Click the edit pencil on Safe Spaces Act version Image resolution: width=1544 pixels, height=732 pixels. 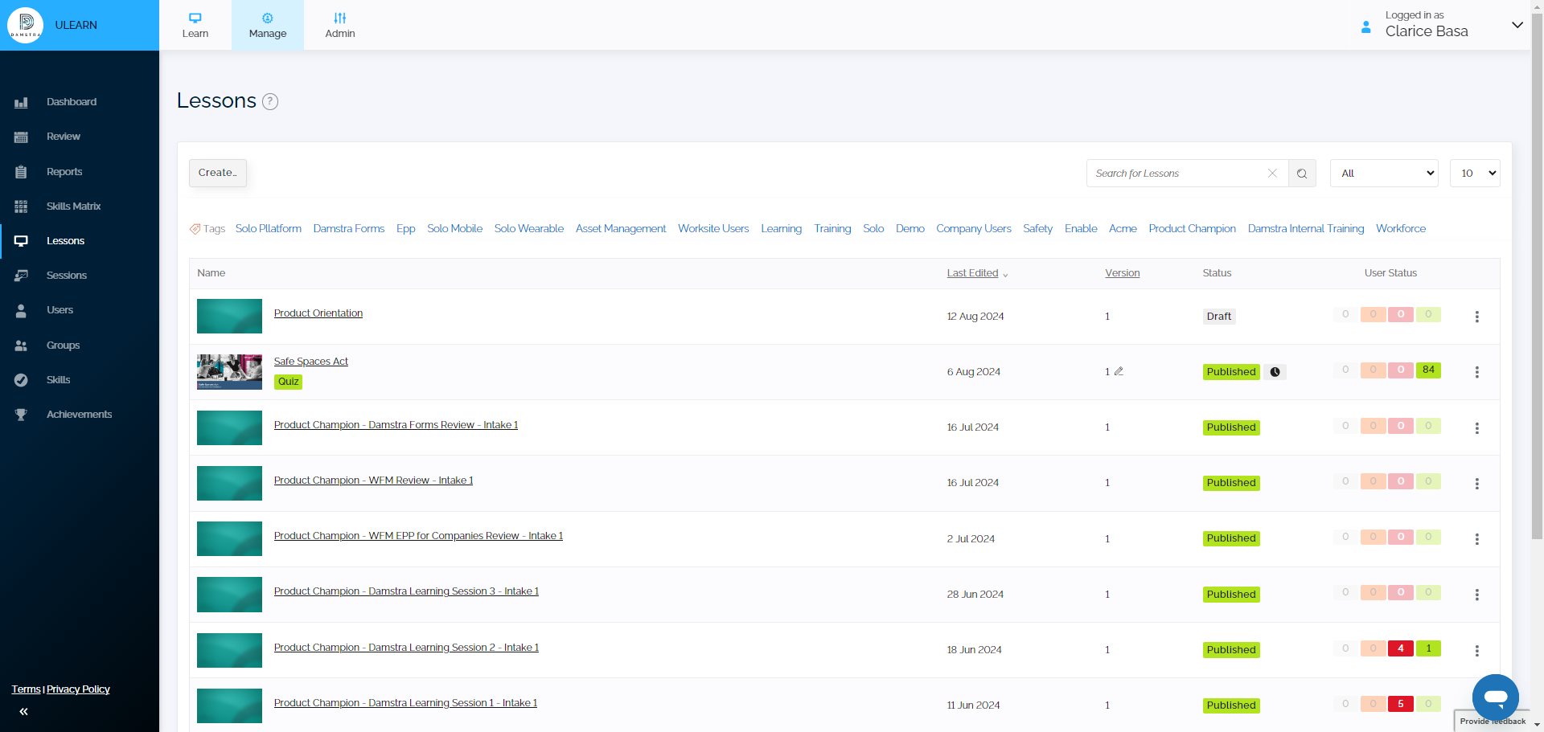pos(1119,371)
